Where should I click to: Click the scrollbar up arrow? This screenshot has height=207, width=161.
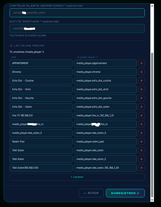click(152, 6)
